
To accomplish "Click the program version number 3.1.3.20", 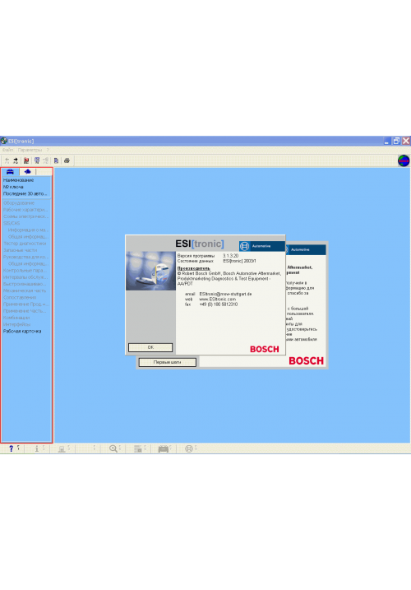I will pos(230,256).
